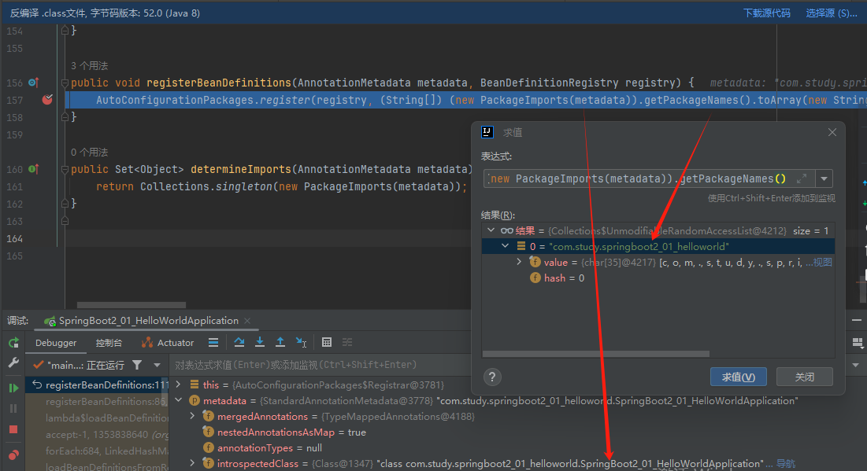Click the layout settings icon right of debug panel
867x471 pixels.
pyautogui.click(x=858, y=343)
